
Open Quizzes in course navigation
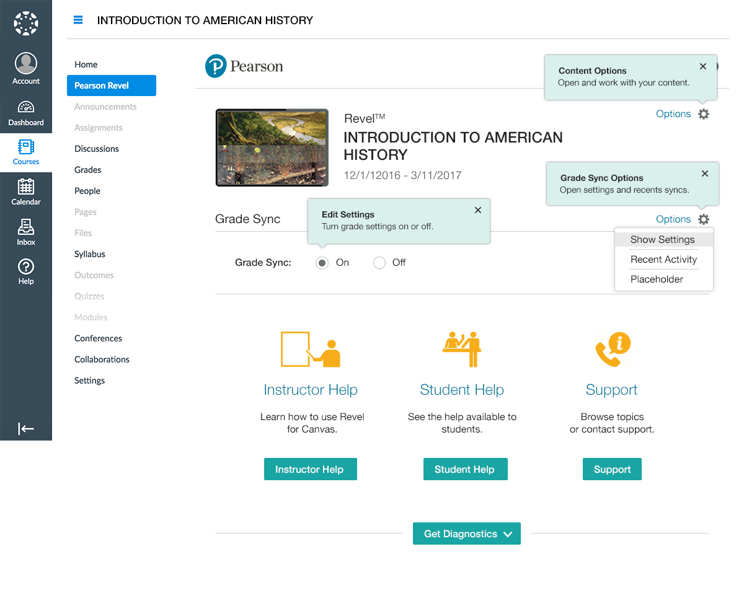click(89, 296)
